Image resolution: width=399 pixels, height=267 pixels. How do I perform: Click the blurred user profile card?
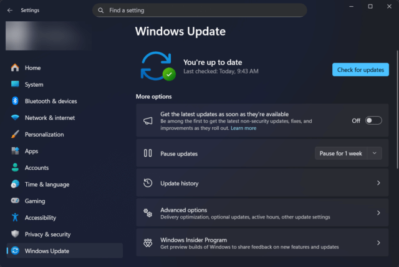point(49,36)
